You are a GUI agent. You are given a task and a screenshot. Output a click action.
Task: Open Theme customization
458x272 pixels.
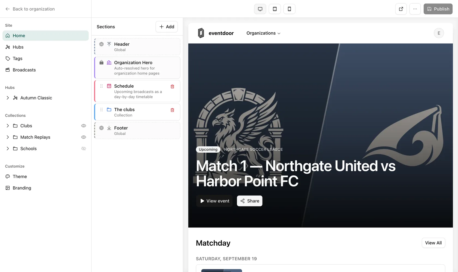coord(46,177)
